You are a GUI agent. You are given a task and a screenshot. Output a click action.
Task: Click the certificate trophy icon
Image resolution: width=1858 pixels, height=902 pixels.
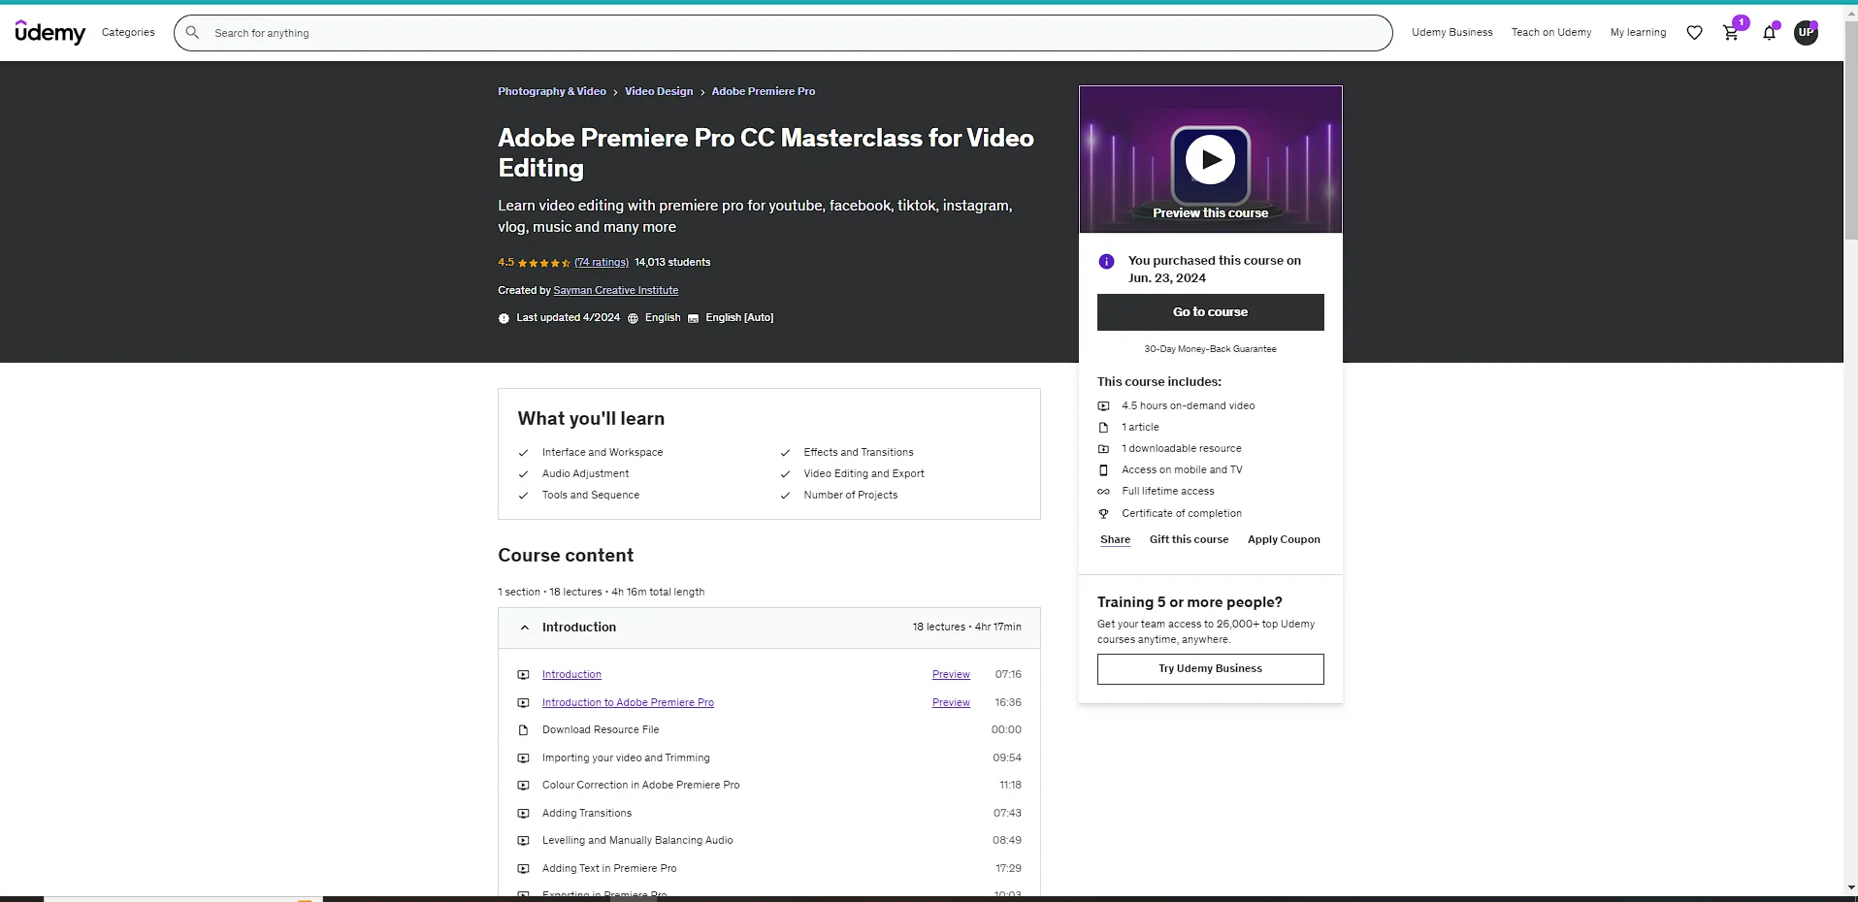coord(1103,514)
